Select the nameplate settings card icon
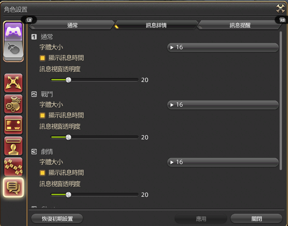The width and height of the screenshot is (288, 226). tap(13, 125)
